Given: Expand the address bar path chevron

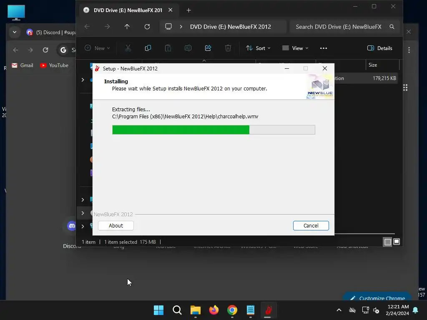Looking at the screenshot, I should coord(181,27).
